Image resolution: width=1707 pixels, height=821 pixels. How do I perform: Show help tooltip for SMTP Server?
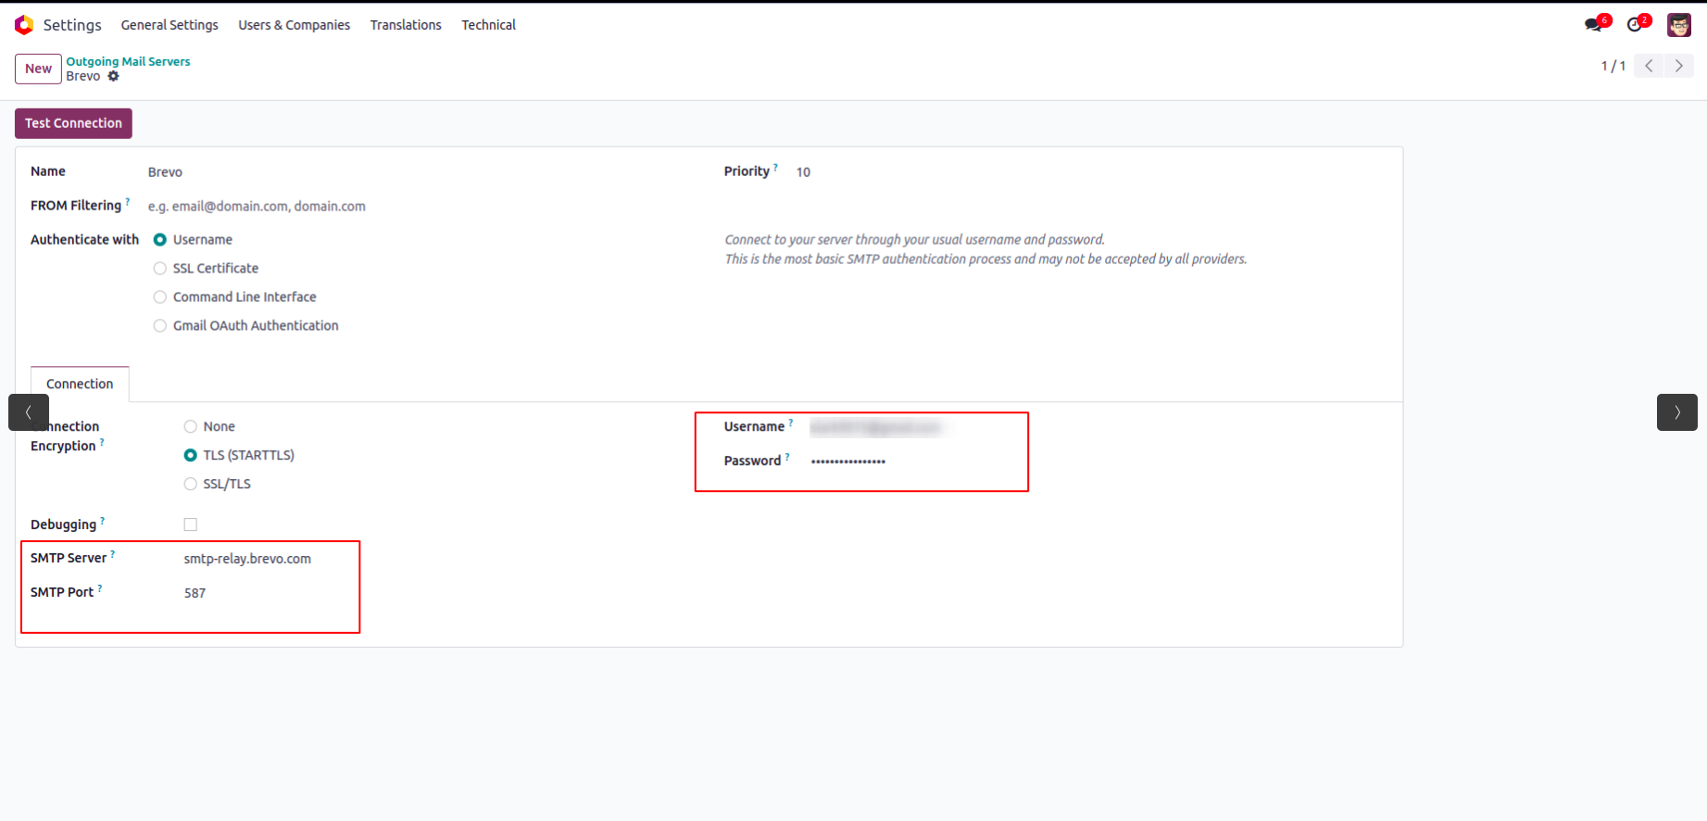(x=113, y=554)
